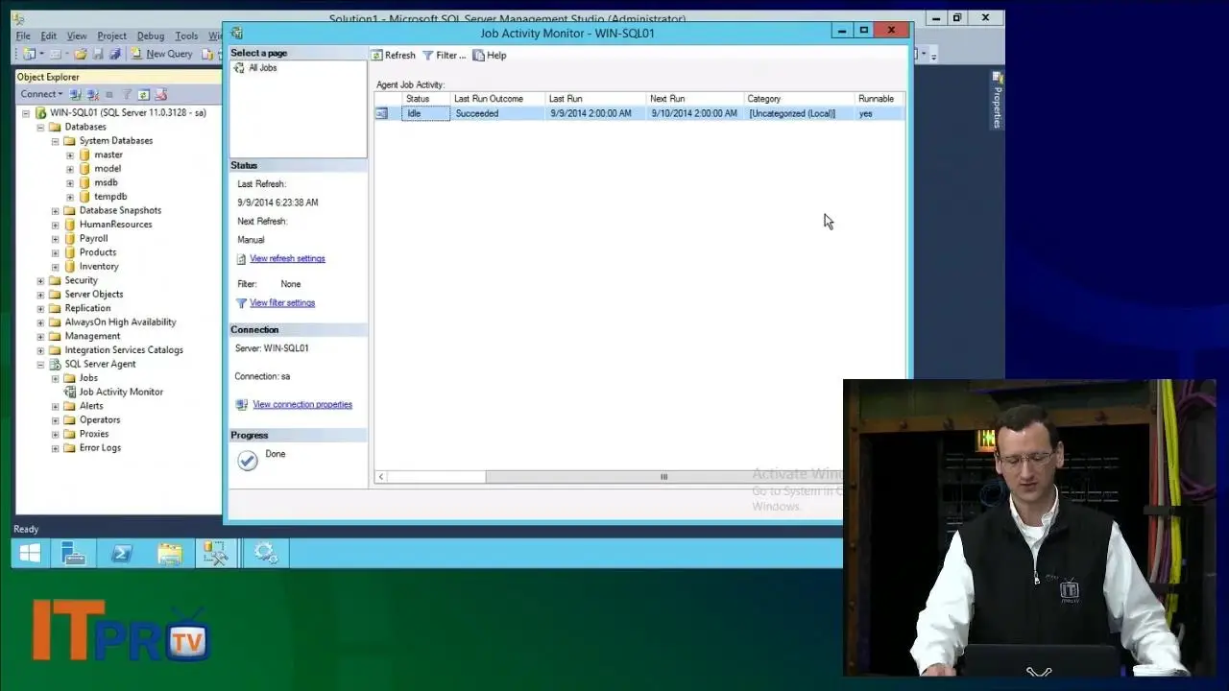Image resolution: width=1229 pixels, height=691 pixels.
Task: Sort jobs by Next Run column header
Action: pyautogui.click(x=695, y=99)
